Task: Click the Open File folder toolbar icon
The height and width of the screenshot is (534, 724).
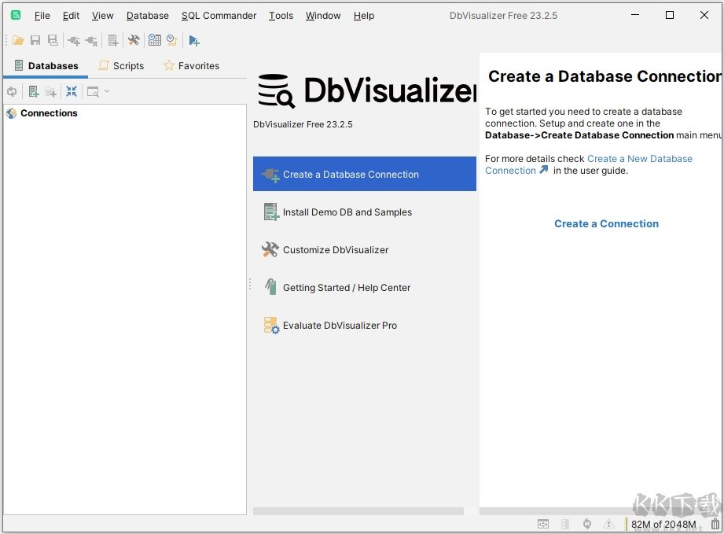Action: click(x=18, y=41)
